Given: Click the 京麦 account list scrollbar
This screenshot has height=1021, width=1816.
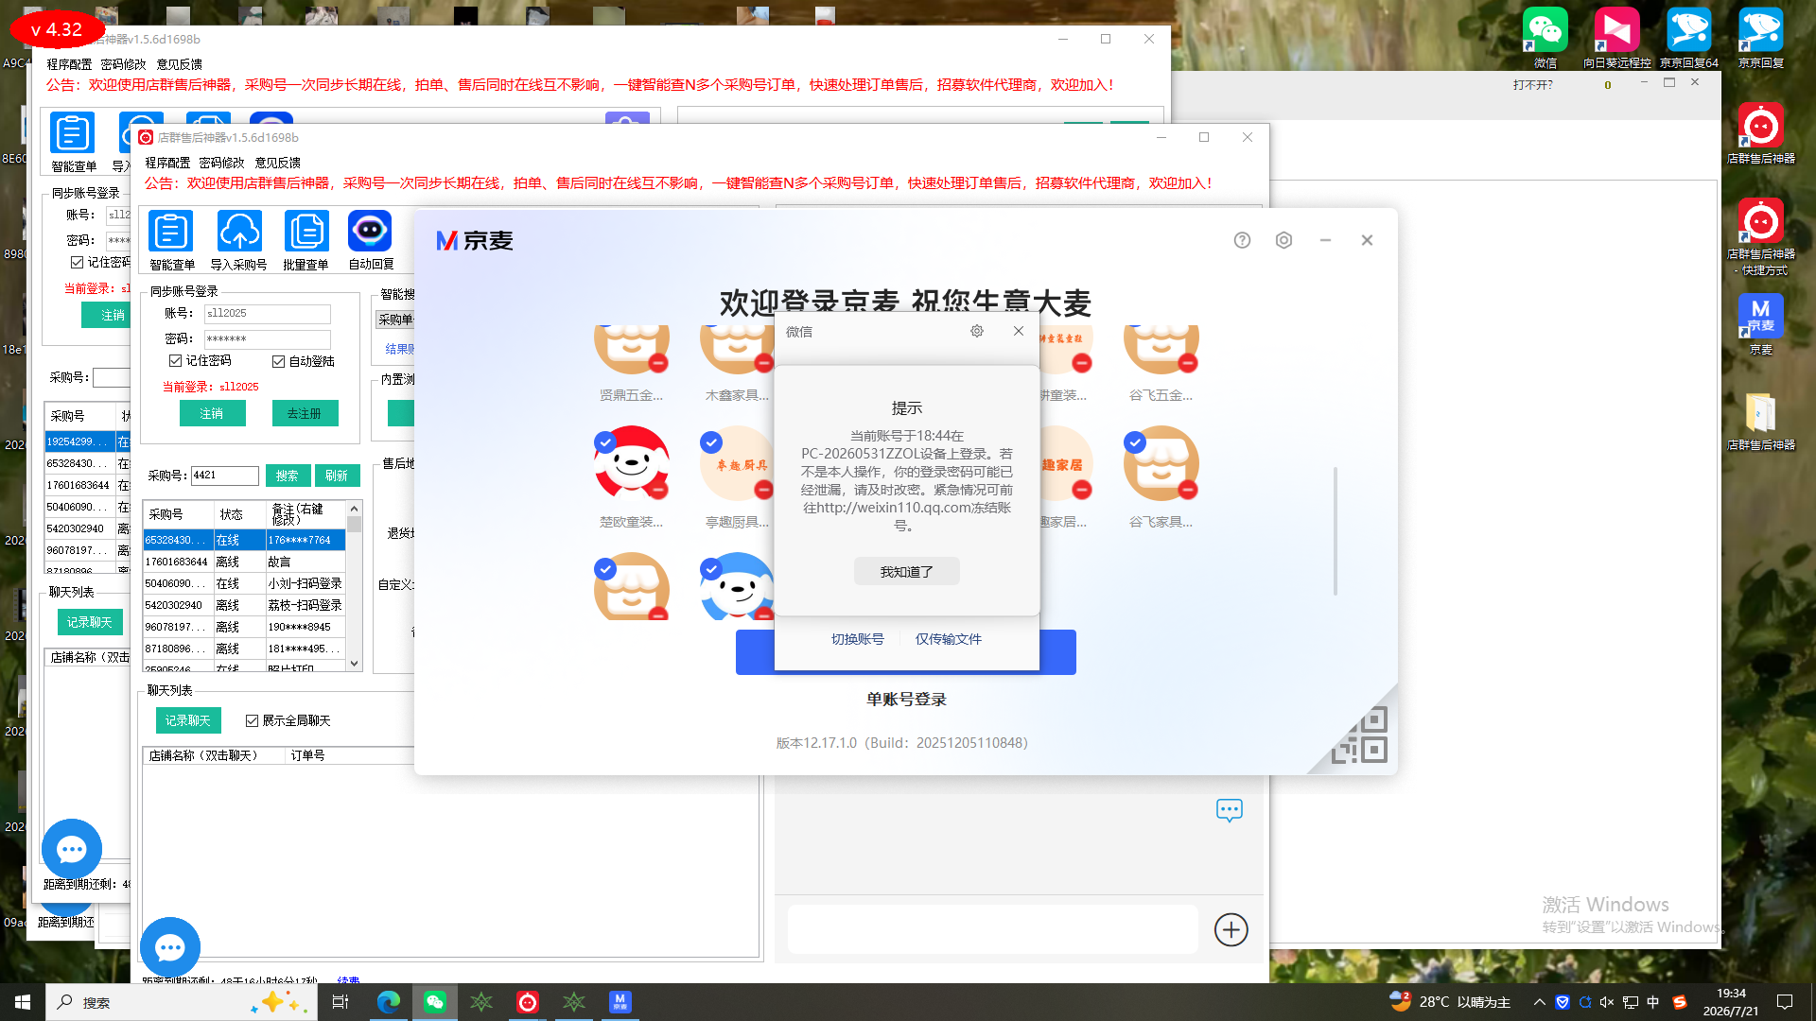Looking at the screenshot, I should coord(1336,530).
